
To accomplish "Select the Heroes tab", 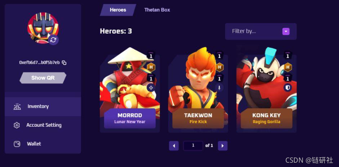I will tap(118, 10).
